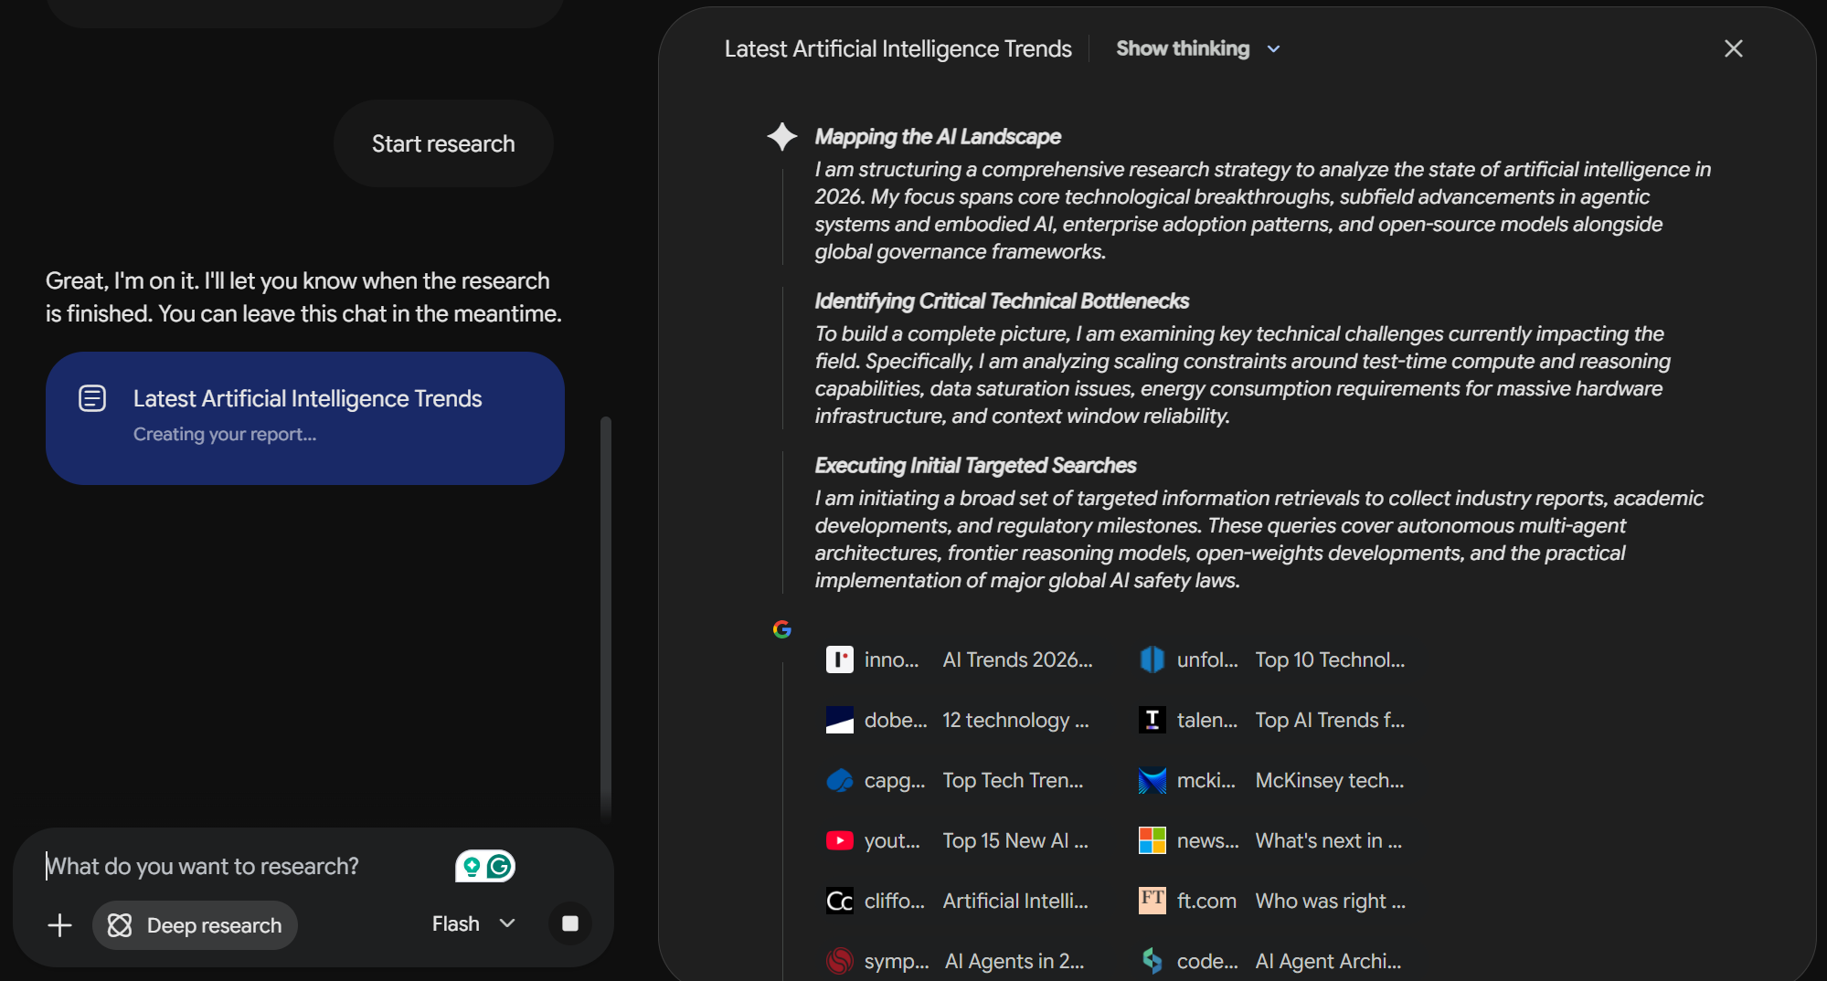Click the Google logo above the source list
This screenshot has width=1827, height=981.
781,629
